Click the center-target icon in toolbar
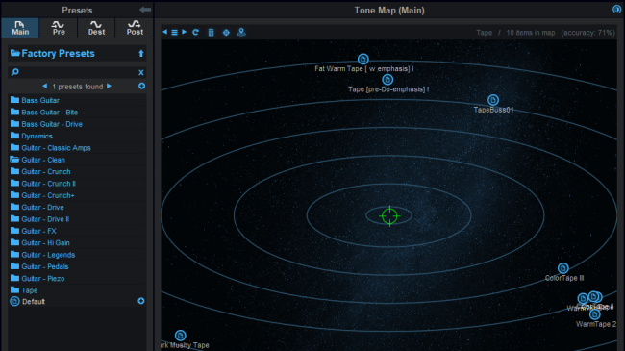 click(226, 33)
